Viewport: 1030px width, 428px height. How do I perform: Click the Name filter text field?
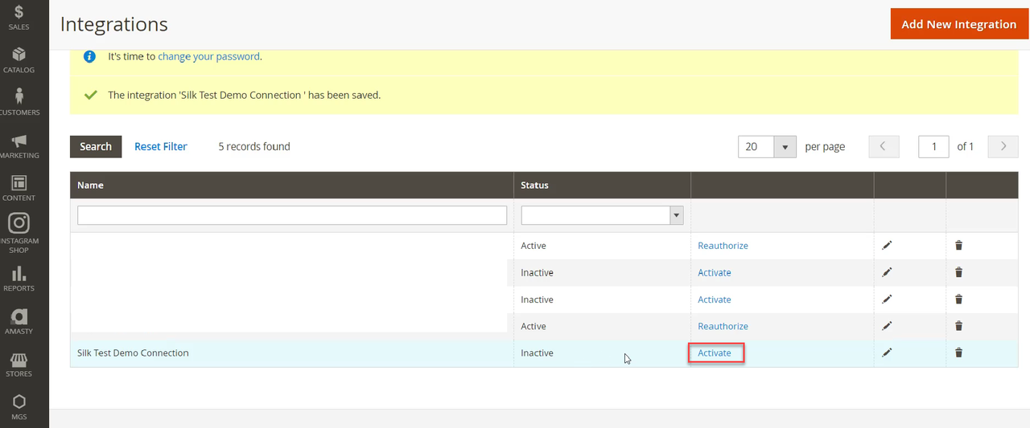click(292, 215)
